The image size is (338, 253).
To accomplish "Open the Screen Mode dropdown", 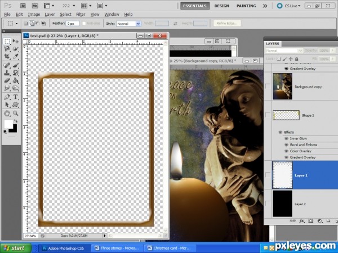I will click(102, 6).
